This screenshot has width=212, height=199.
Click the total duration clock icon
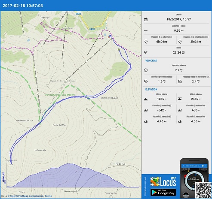(146, 42)
